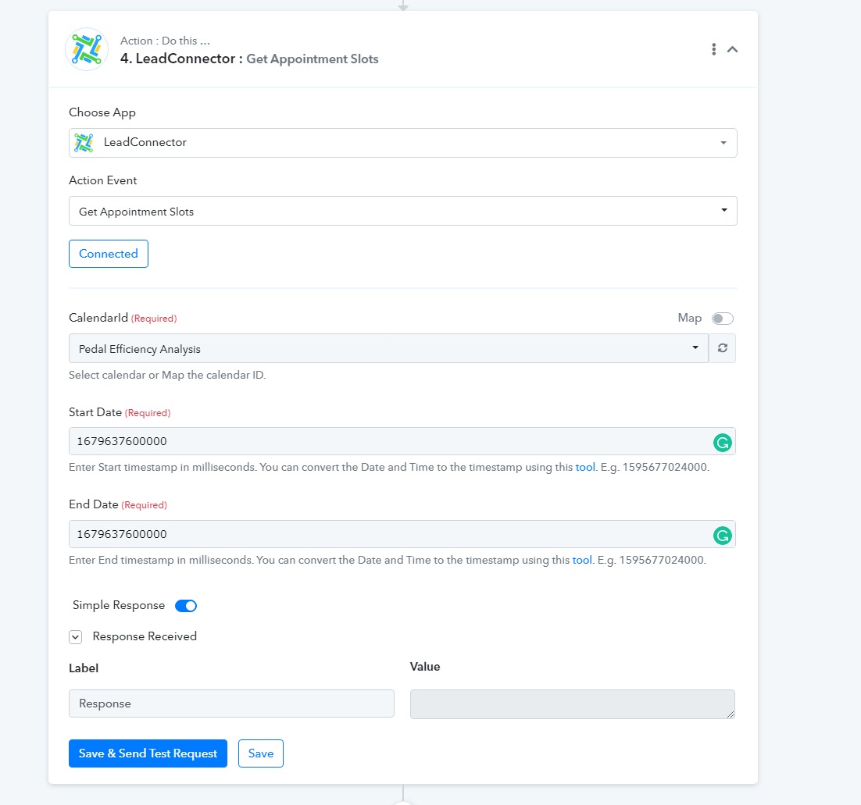The image size is (861, 805).
Task: Click the Save button
Action: pyautogui.click(x=261, y=753)
